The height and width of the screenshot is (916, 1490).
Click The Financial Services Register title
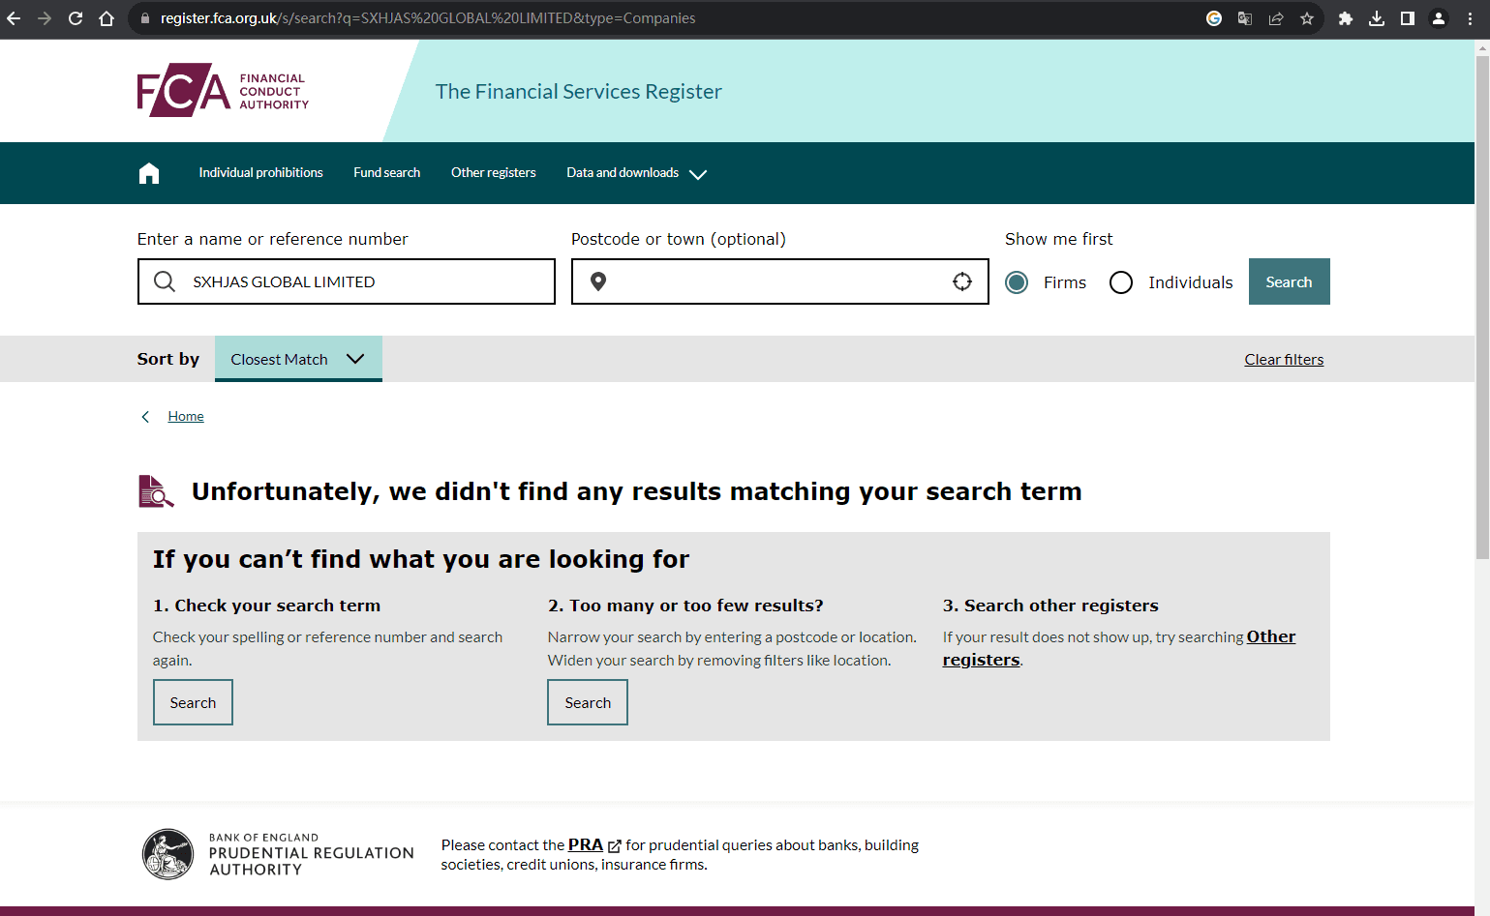coord(578,92)
